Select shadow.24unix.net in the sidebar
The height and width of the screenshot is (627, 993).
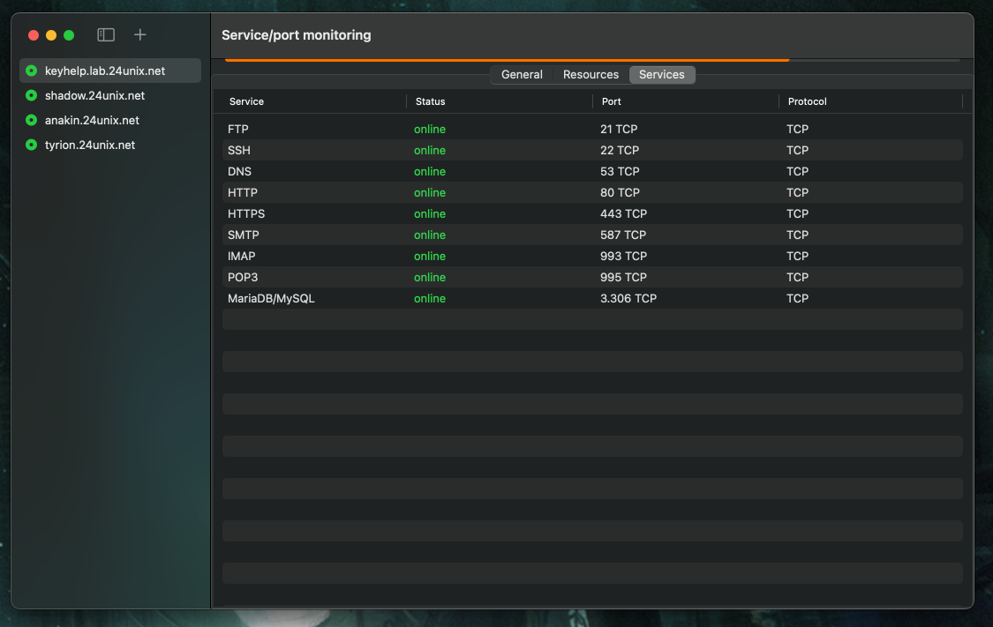[94, 95]
